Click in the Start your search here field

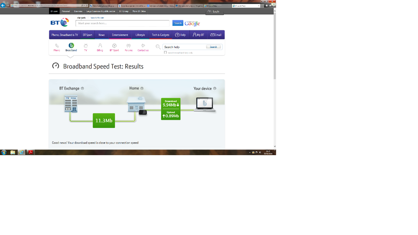(x=122, y=23)
